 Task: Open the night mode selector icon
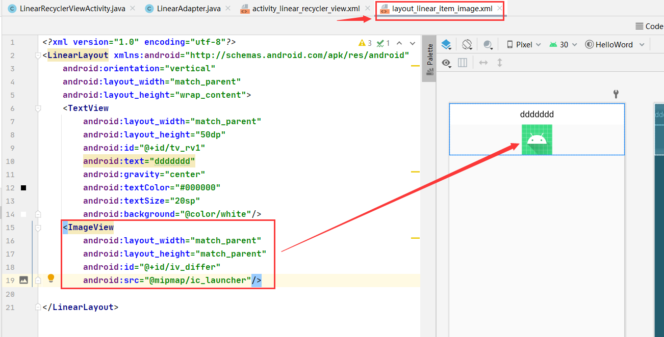point(488,45)
